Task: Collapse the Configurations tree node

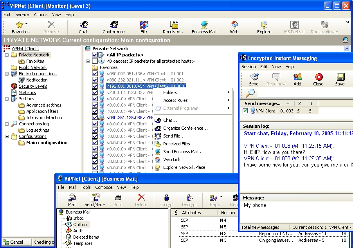Action: tap(7, 136)
